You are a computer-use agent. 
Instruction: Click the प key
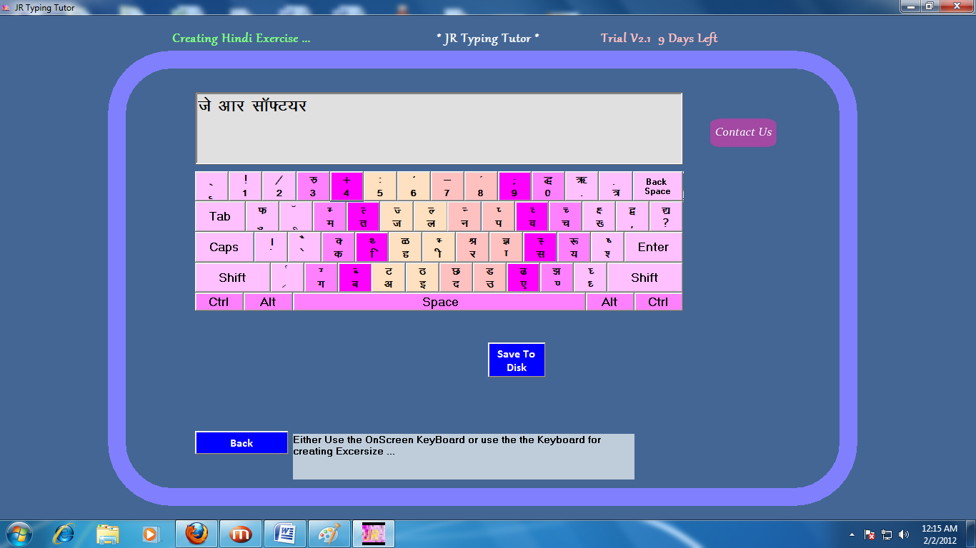pyautogui.click(x=497, y=216)
